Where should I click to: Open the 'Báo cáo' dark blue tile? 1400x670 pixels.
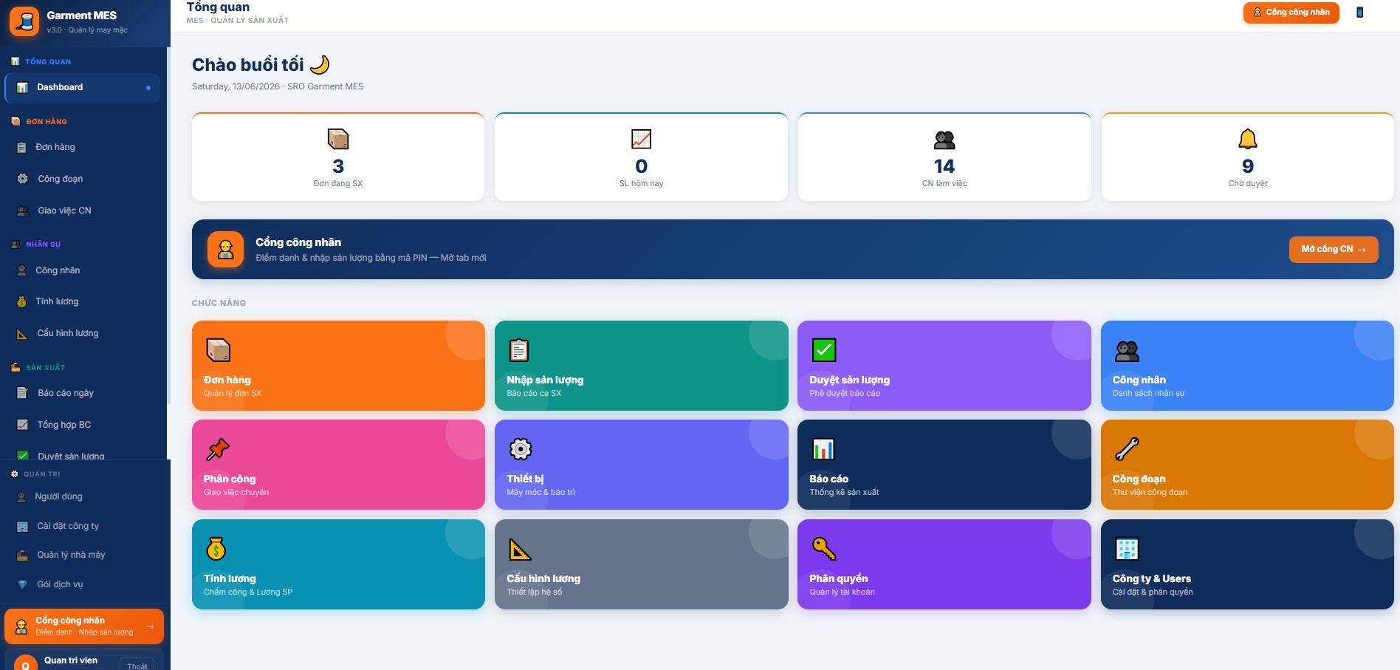click(x=944, y=465)
